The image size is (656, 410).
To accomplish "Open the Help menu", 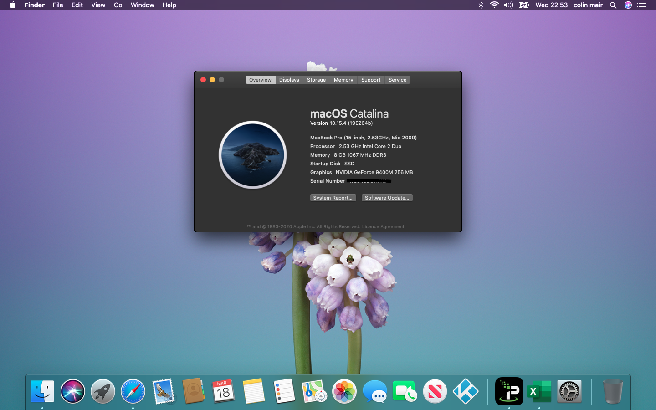I will click(x=169, y=5).
